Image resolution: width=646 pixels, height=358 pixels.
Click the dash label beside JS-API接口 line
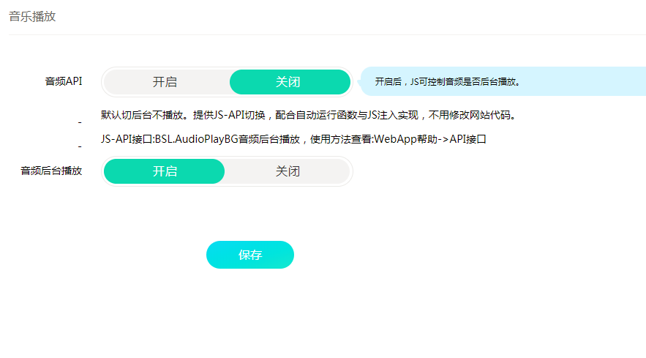point(80,146)
